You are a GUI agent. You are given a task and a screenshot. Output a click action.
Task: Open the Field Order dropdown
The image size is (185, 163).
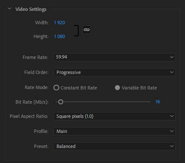[x=114, y=72]
